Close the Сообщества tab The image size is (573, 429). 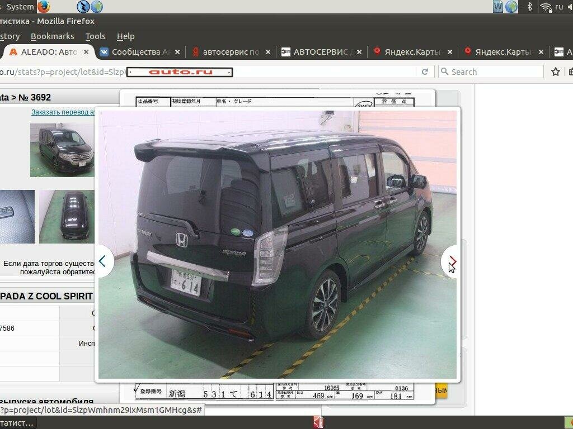pos(177,52)
